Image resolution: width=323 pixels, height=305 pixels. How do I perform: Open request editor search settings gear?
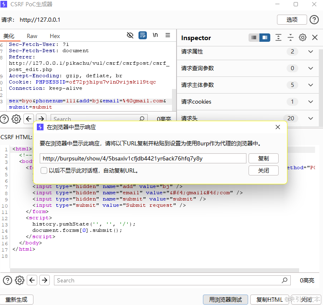pyautogui.click(x=16, y=119)
